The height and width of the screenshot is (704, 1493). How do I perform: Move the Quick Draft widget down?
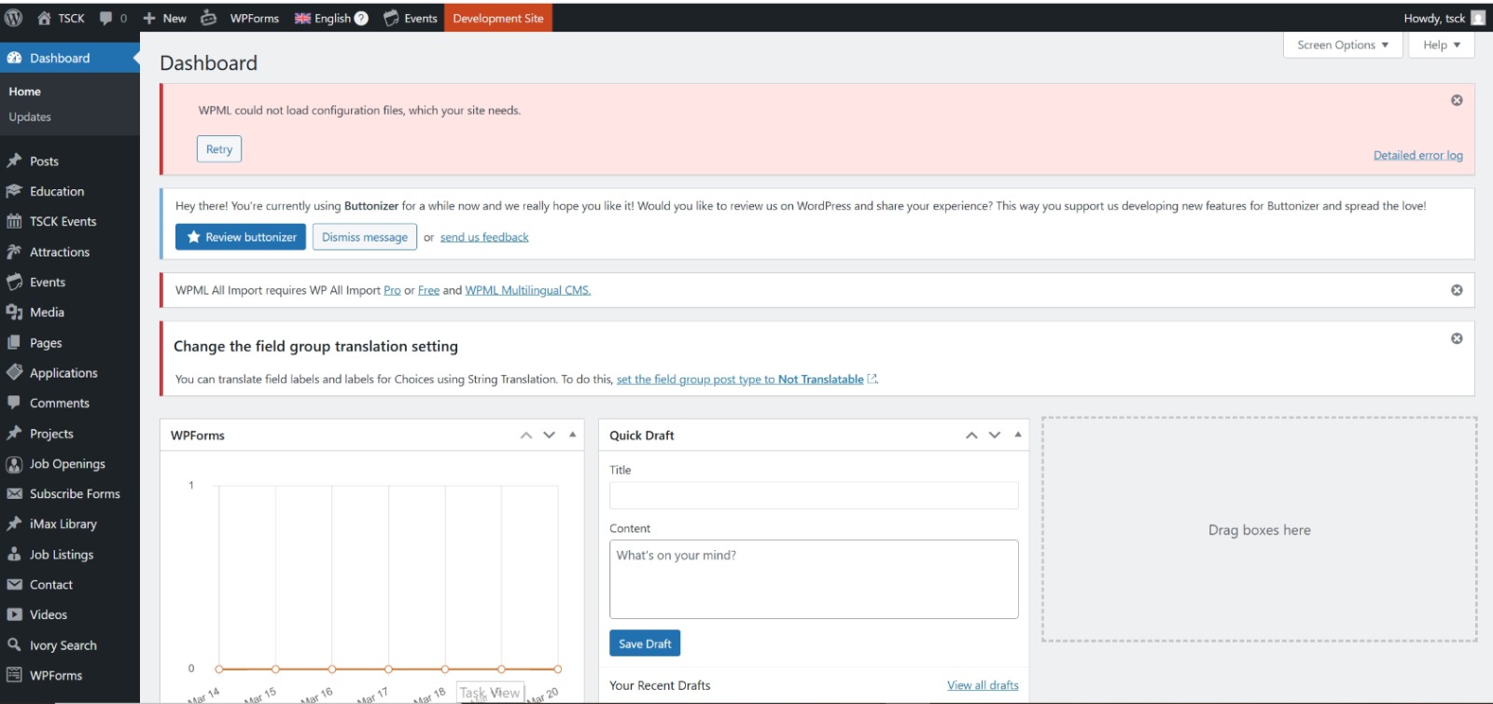point(995,435)
